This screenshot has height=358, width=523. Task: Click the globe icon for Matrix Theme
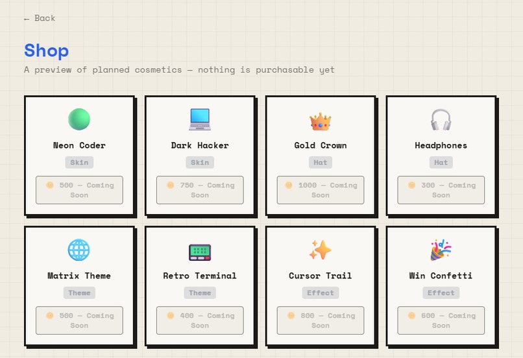(x=79, y=250)
